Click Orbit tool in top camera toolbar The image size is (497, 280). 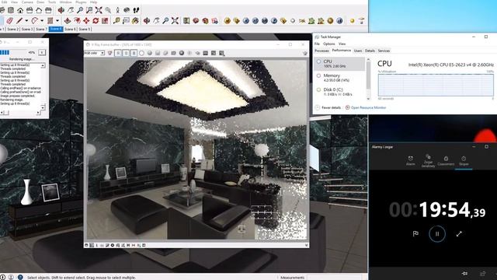61,10
